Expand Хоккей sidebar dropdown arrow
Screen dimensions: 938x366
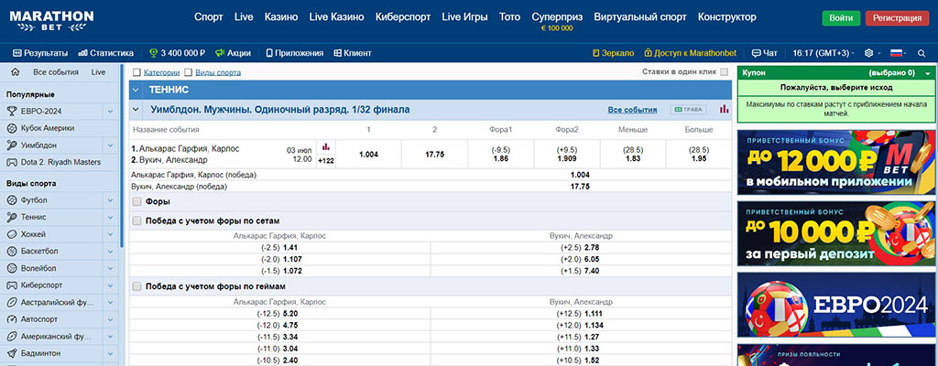[110, 234]
